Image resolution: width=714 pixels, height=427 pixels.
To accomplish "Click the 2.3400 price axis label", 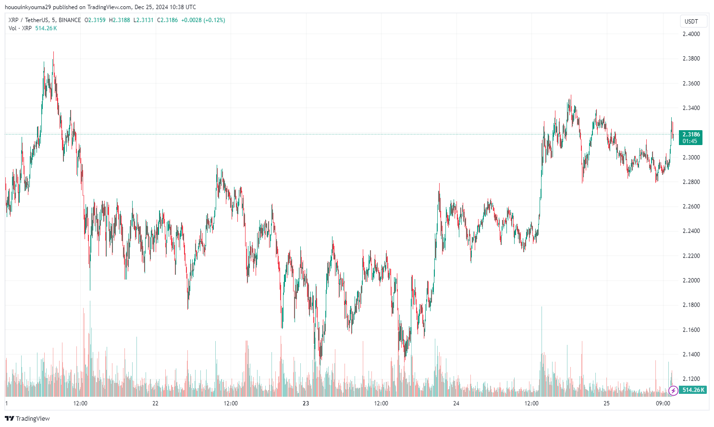I will 691,108.
